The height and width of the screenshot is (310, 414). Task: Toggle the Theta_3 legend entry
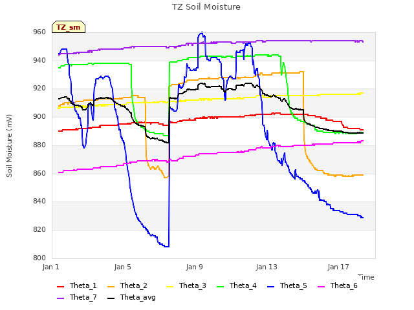(186, 285)
